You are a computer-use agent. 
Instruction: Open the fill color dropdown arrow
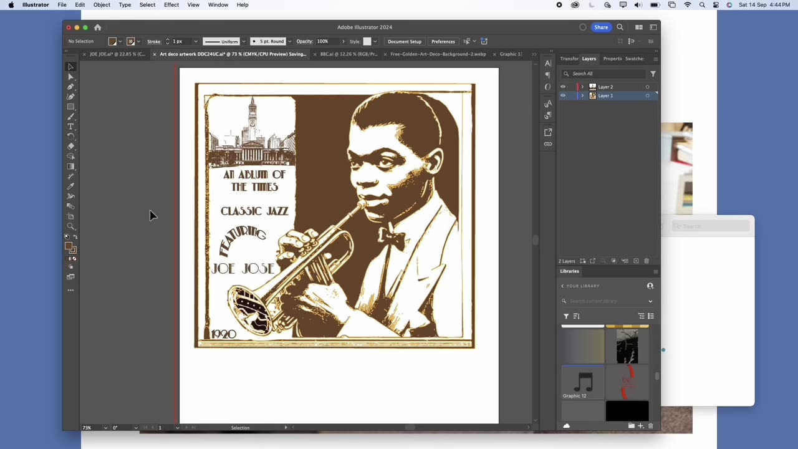(x=120, y=42)
